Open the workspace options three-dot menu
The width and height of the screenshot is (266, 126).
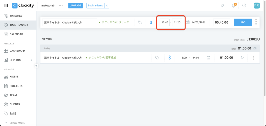point(61,5)
